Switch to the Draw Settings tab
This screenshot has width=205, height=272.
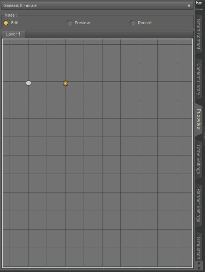coord(198,159)
